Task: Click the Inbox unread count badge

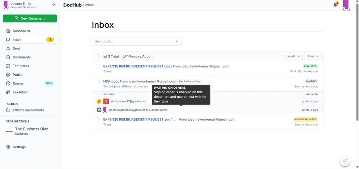Action: coord(50,40)
